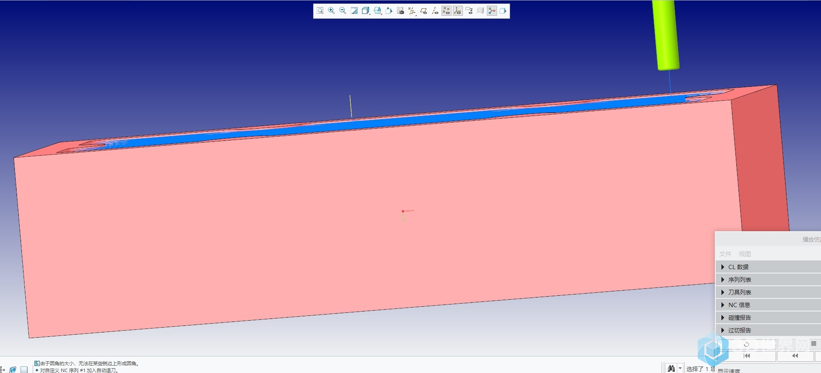
Task: Click the square window icon in status bar
Action: tap(24, 370)
